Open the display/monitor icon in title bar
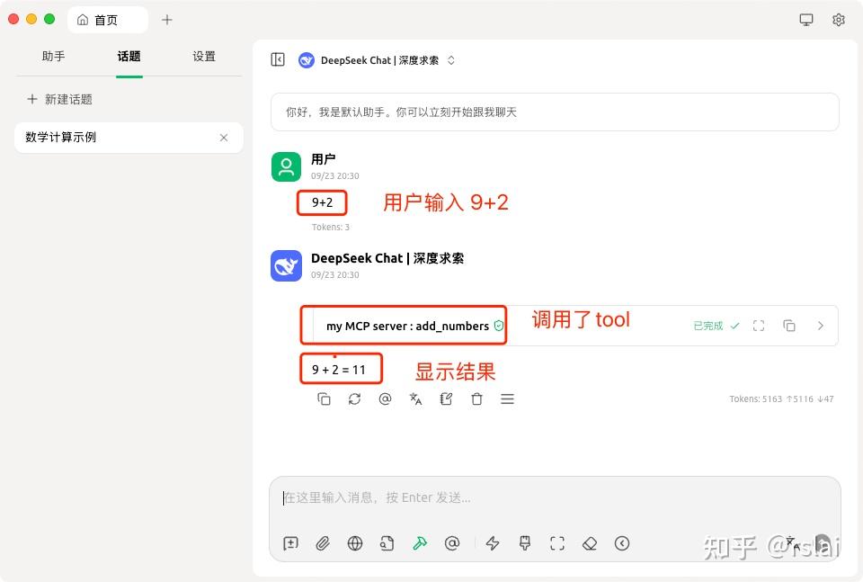 click(x=805, y=20)
